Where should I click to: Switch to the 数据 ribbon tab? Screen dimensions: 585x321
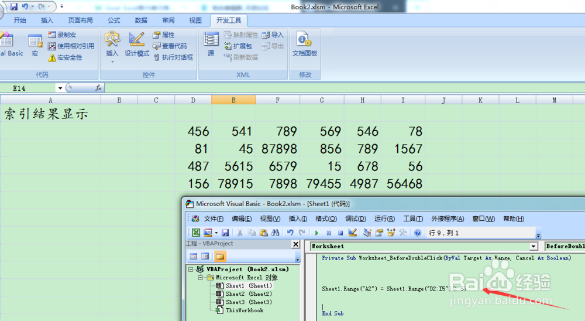(x=140, y=21)
